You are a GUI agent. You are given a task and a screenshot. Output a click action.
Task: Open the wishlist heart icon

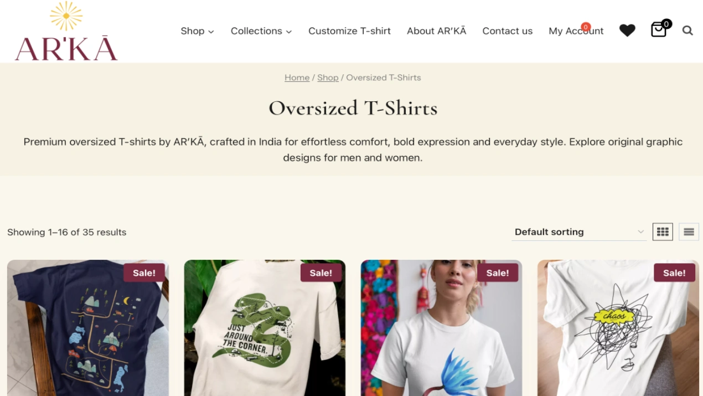click(627, 30)
